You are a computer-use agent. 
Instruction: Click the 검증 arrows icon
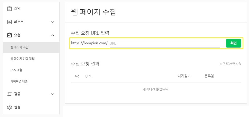[10, 94]
